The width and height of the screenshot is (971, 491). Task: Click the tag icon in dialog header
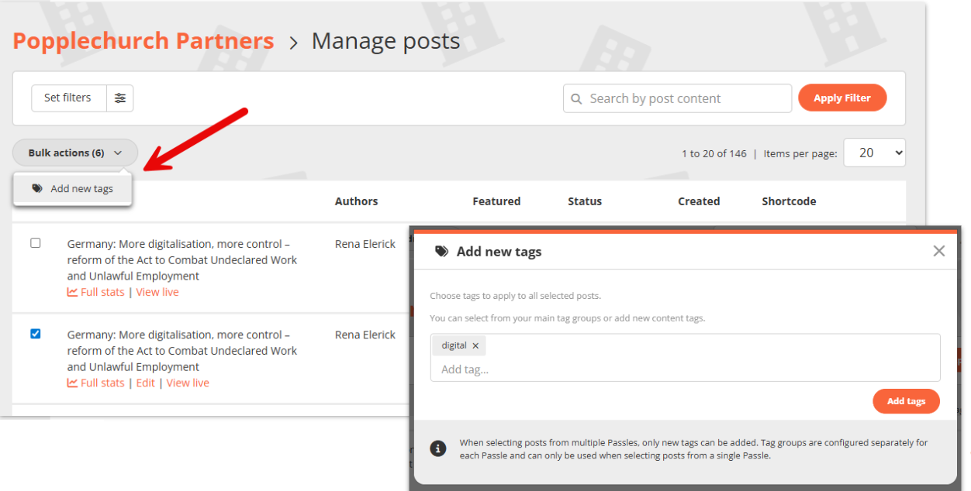pos(441,252)
